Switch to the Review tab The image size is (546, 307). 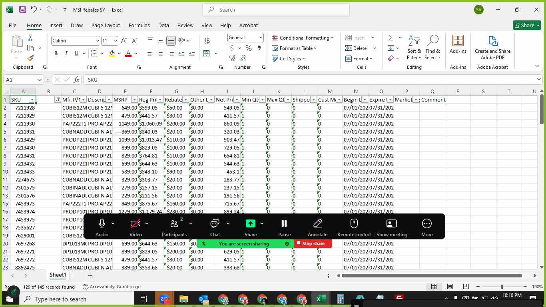coord(185,25)
